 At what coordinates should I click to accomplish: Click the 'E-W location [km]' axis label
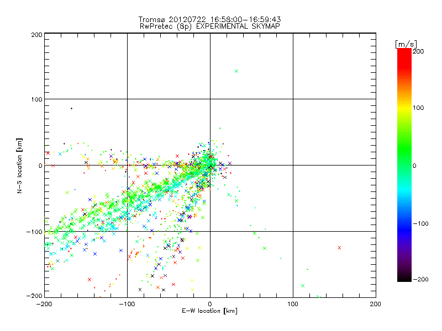(x=209, y=311)
